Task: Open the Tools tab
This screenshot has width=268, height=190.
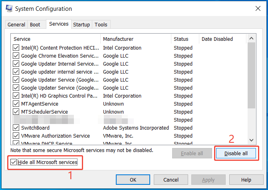Action: click(101, 25)
